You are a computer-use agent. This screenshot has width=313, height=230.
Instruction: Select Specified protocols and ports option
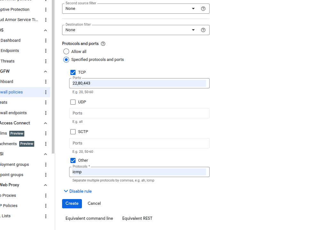(66, 60)
